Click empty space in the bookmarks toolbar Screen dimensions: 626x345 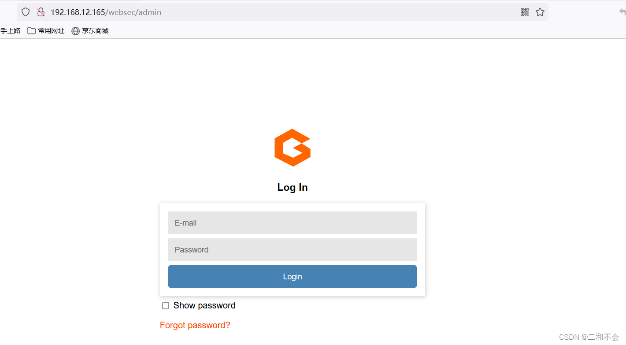[x=352, y=31]
